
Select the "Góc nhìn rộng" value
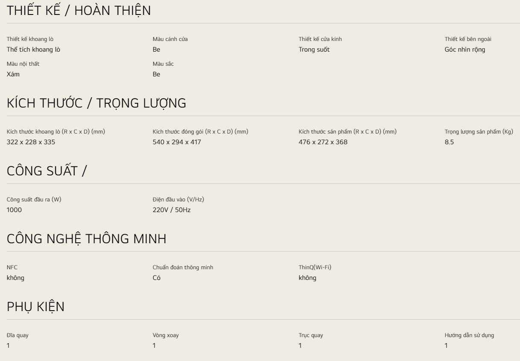click(x=464, y=49)
